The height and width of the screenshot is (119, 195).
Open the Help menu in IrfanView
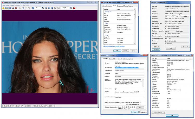point(28,5)
